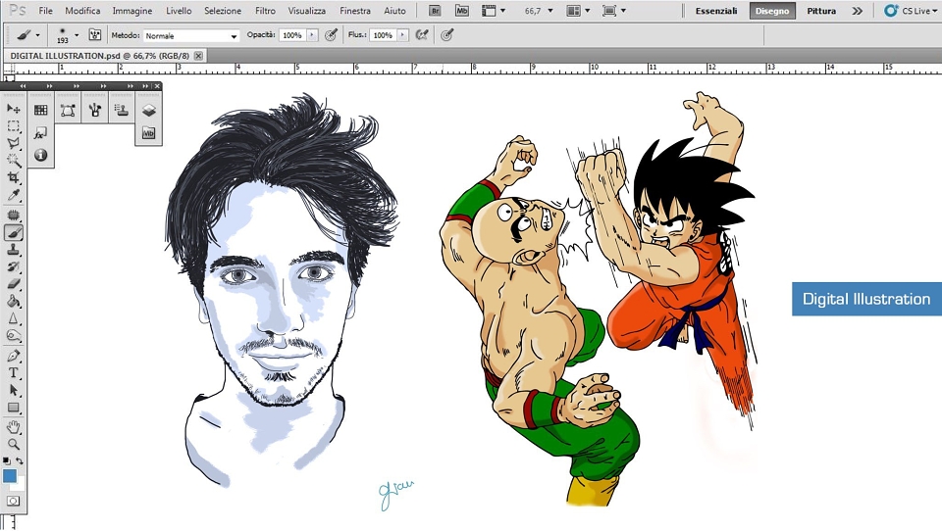Image resolution: width=942 pixels, height=531 pixels.
Task: Open the Clone Source panel icon
Action: click(x=122, y=110)
